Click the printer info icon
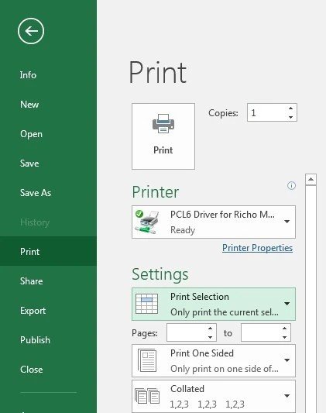Viewport: 326px width, 413px height. 291,185
